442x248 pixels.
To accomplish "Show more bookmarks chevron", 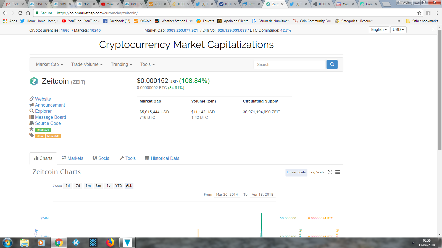I will [399, 21].
